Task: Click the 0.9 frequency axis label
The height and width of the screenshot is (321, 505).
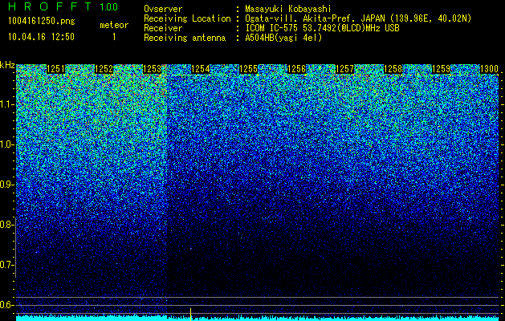Action: (x=6, y=185)
